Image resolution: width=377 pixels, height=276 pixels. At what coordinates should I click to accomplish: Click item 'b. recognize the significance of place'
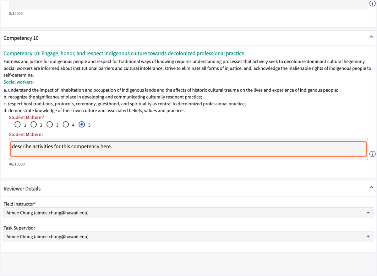tap(103, 97)
